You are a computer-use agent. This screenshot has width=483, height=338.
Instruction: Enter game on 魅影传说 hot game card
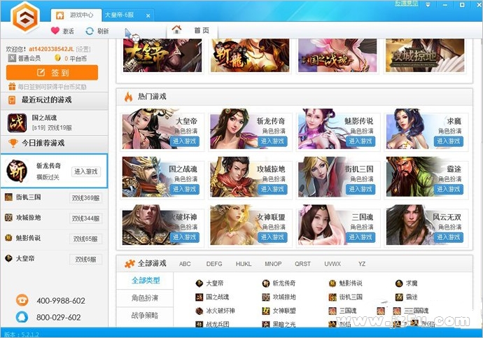point(360,141)
